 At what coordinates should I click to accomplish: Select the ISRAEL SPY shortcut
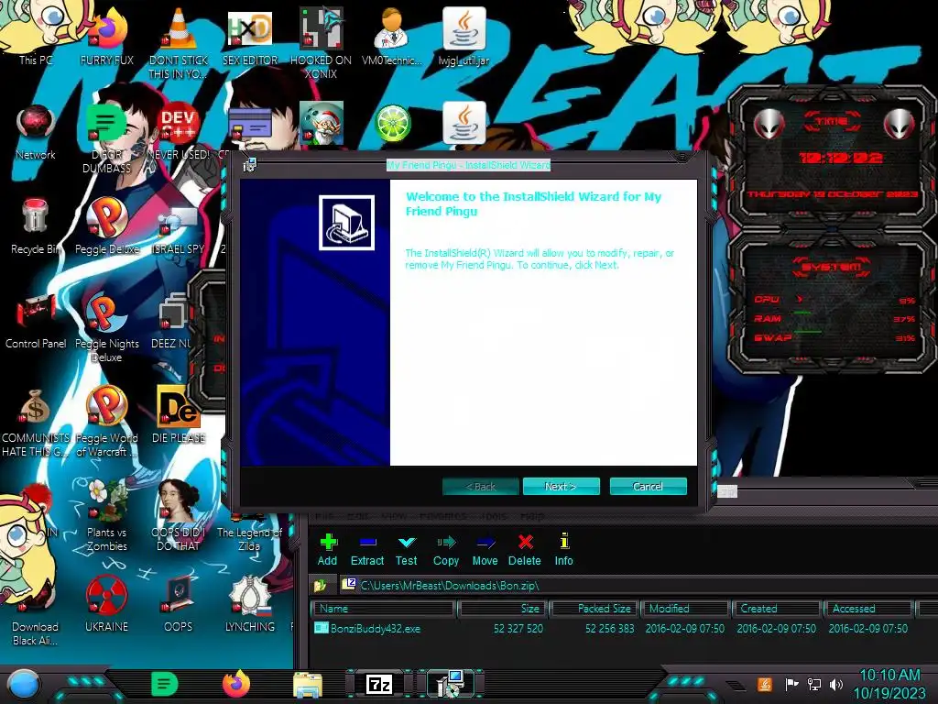pos(179,230)
